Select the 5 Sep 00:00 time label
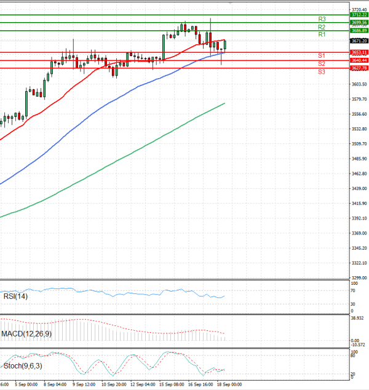Image resolution: width=369 pixels, height=390 pixels. [x=26, y=384]
